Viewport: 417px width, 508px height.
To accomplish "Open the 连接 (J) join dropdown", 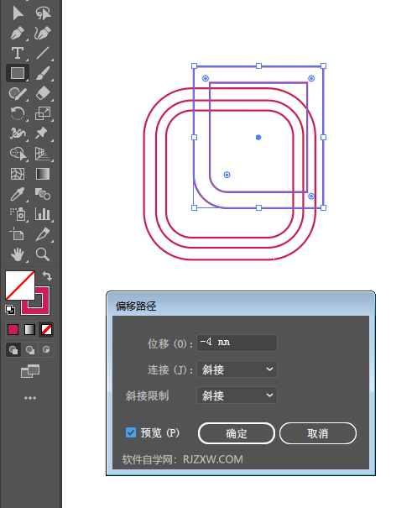I will [x=237, y=369].
